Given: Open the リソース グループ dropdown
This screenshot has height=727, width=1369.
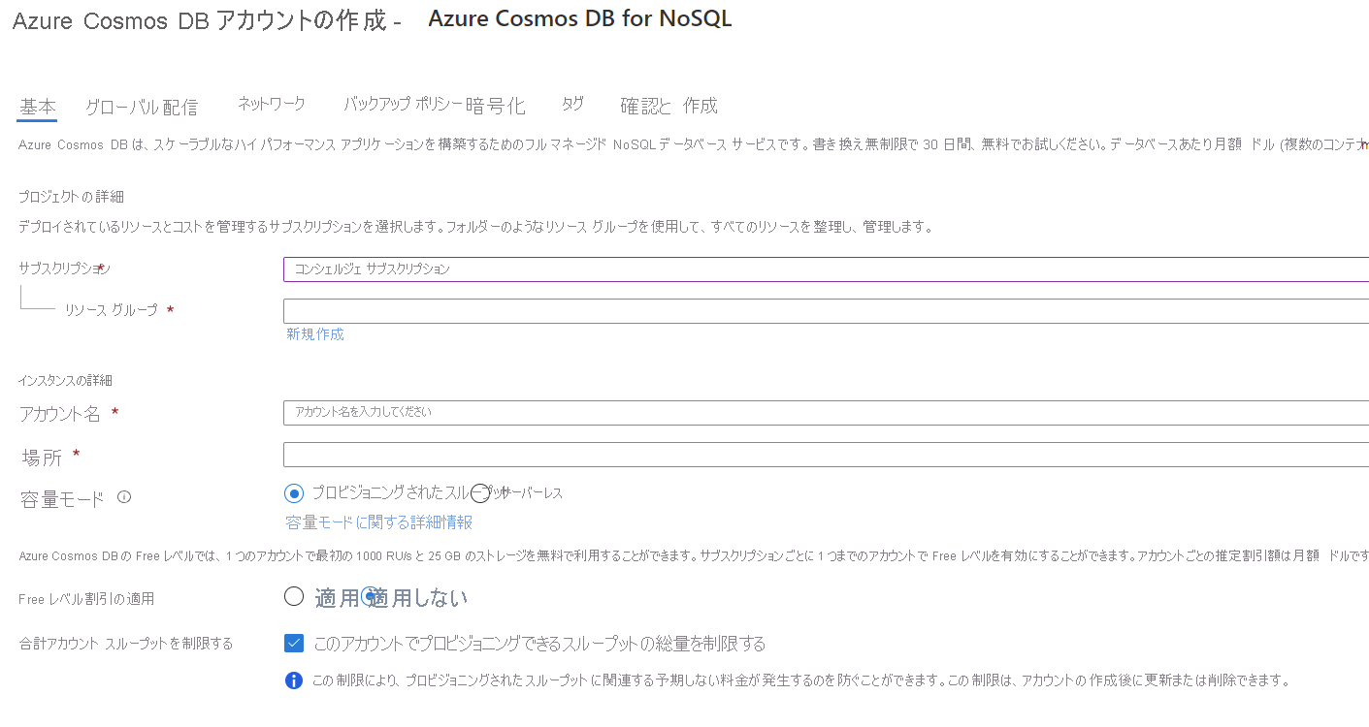Looking at the screenshot, I should 826,311.
